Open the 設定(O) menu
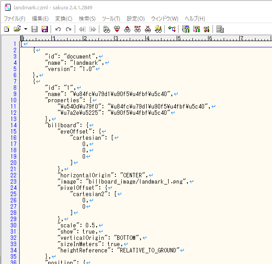 click(136, 19)
